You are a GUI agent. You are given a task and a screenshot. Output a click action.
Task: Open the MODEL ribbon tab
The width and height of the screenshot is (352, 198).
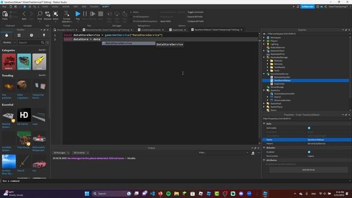point(55,7)
